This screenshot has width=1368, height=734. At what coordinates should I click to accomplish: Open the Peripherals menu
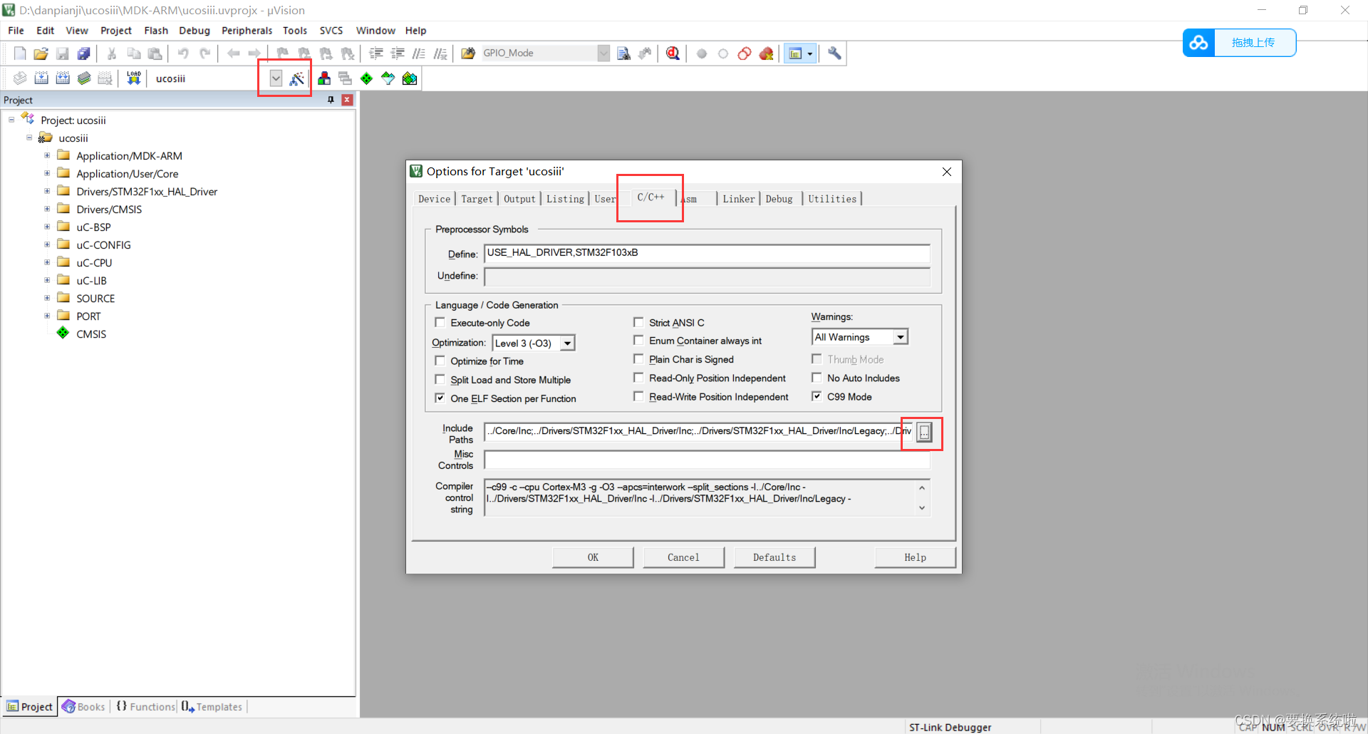pos(247,30)
